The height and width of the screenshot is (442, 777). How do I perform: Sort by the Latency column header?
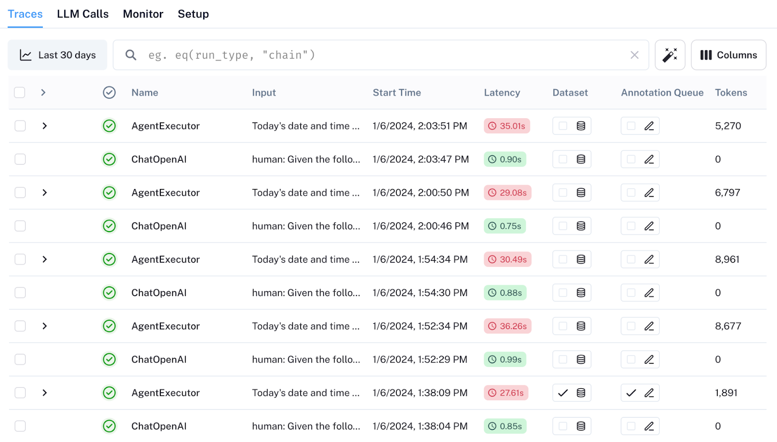502,93
